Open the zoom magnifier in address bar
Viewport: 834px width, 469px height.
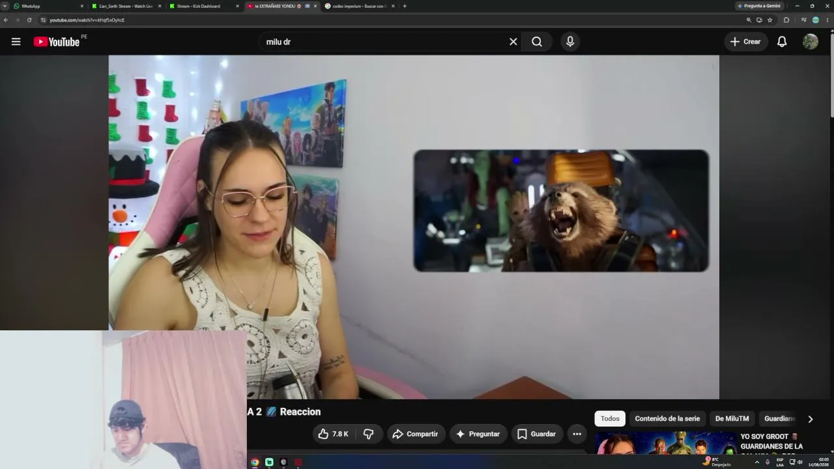click(749, 20)
